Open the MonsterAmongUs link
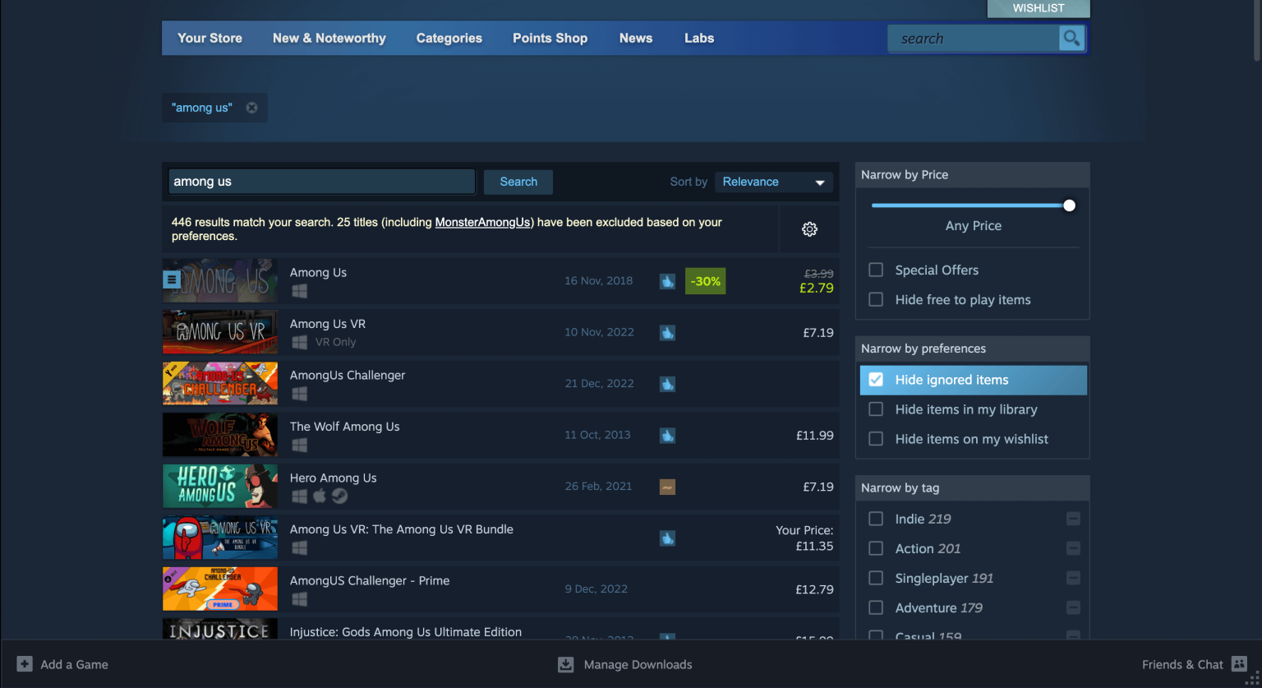1262x688 pixels. coord(483,222)
